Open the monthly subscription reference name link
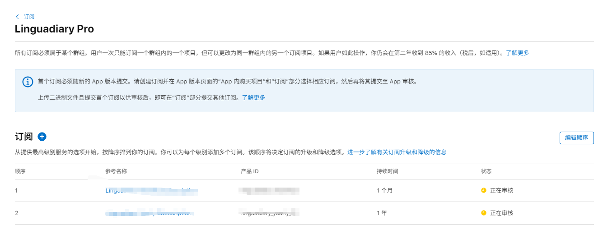 151,191
